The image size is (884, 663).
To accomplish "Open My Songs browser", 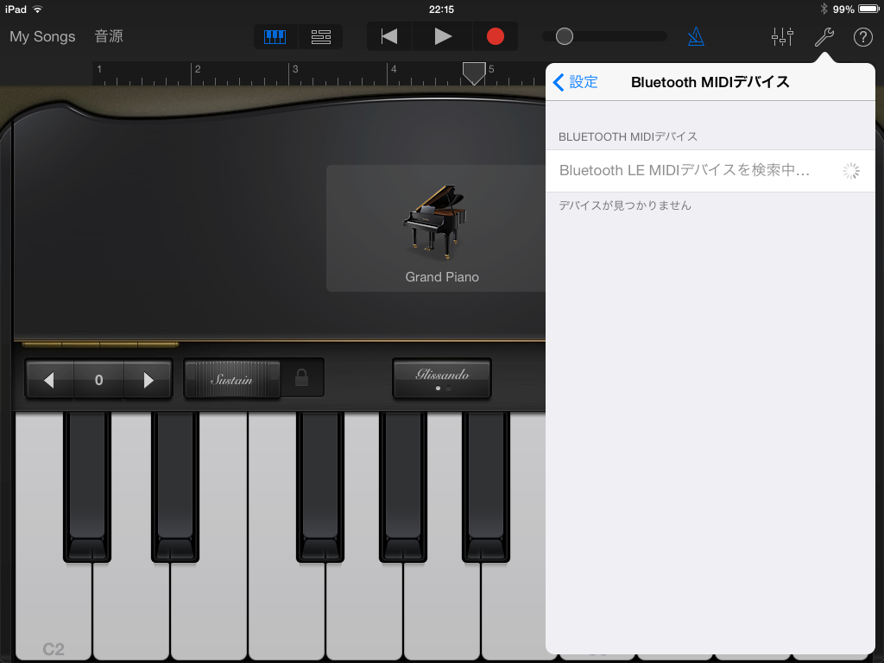I will click(42, 36).
